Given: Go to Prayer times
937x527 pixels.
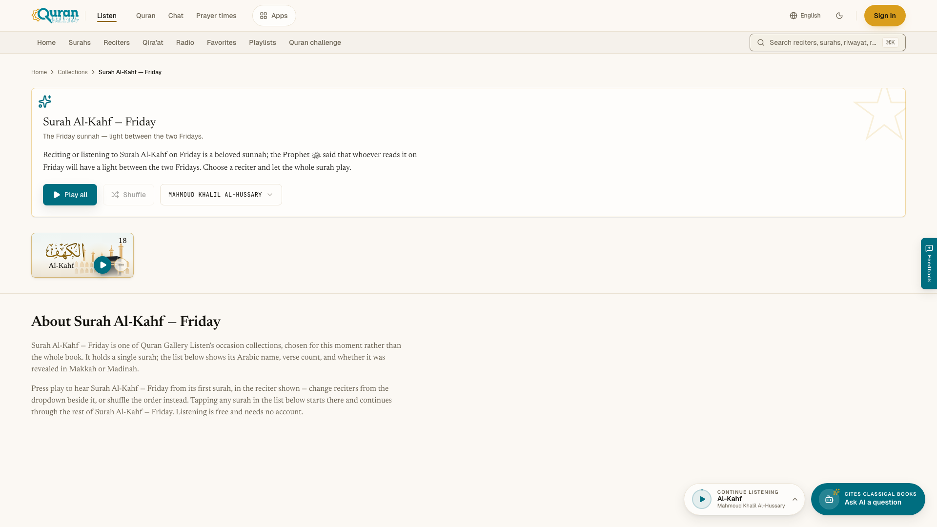Looking at the screenshot, I should point(216,16).
